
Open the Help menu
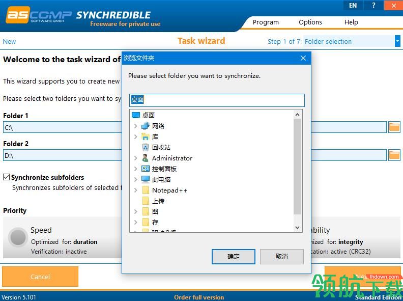click(x=351, y=22)
